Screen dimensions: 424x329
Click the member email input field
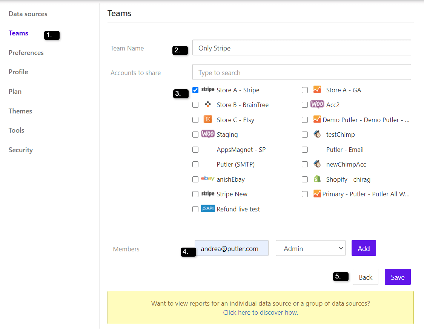pos(232,248)
